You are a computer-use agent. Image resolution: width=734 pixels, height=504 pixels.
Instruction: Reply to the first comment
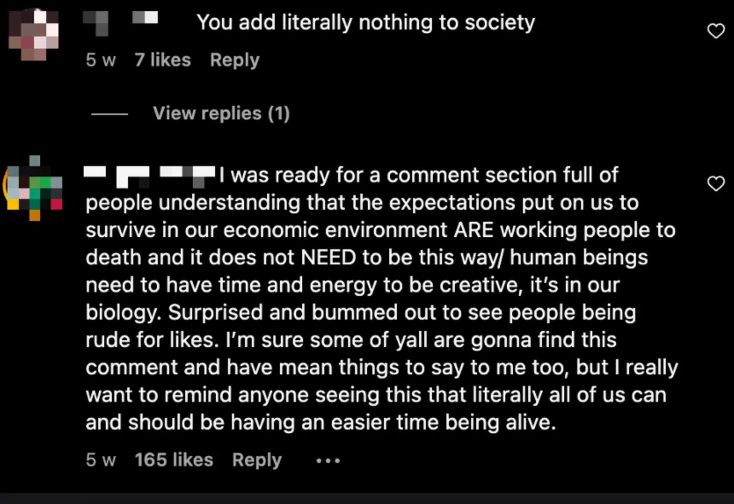click(x=234, y=60)
